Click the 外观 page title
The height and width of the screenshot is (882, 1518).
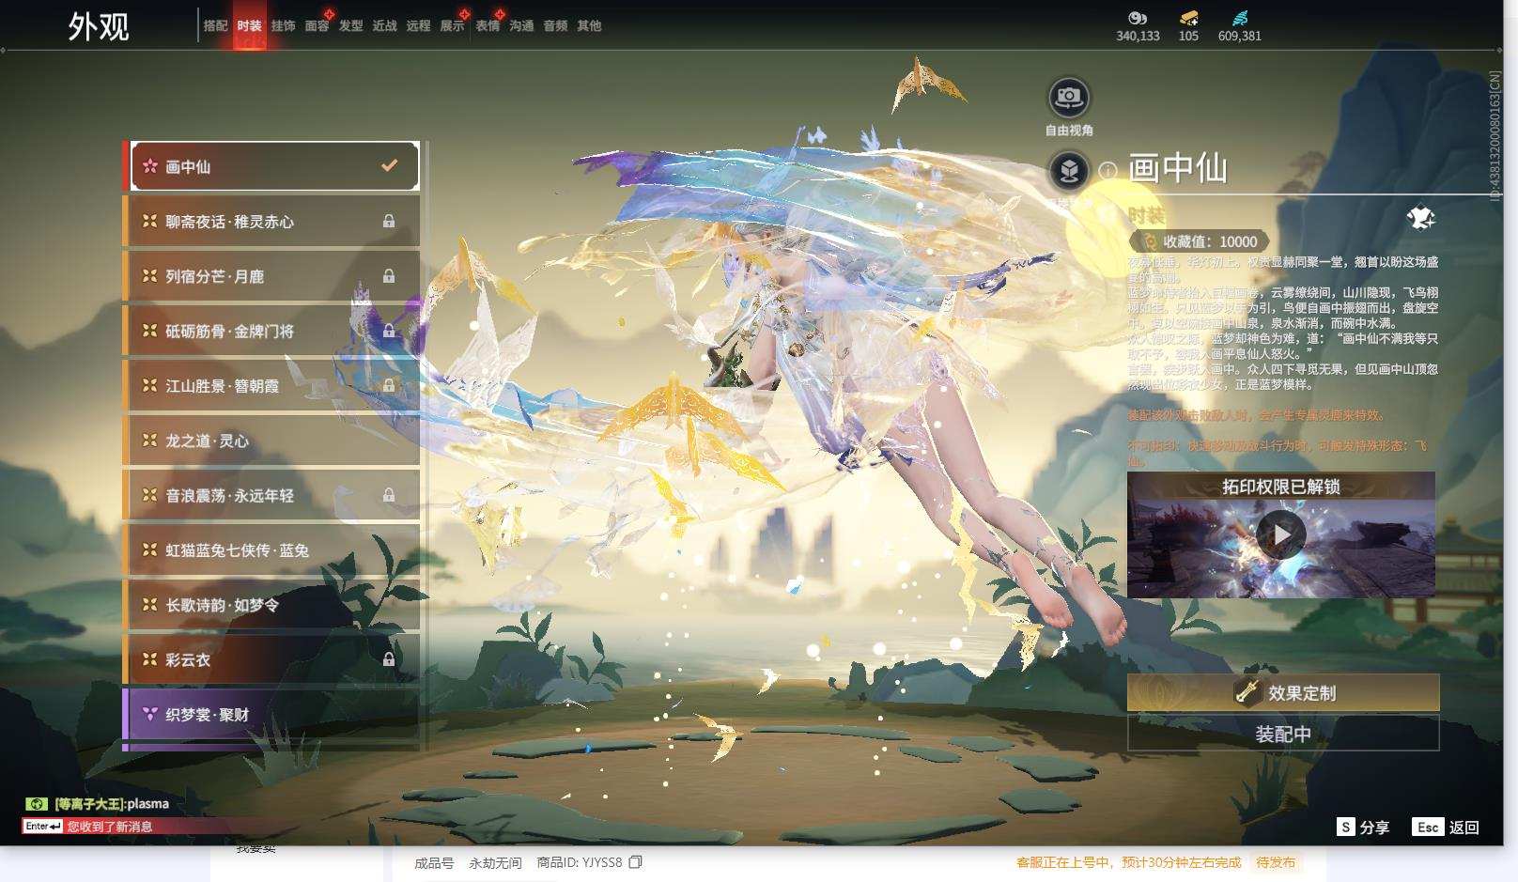[99, 26]
